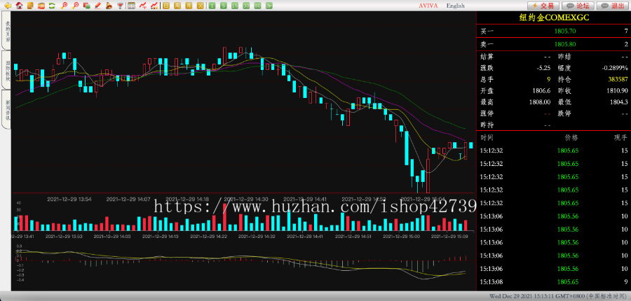Go to the home page icon

19,6
